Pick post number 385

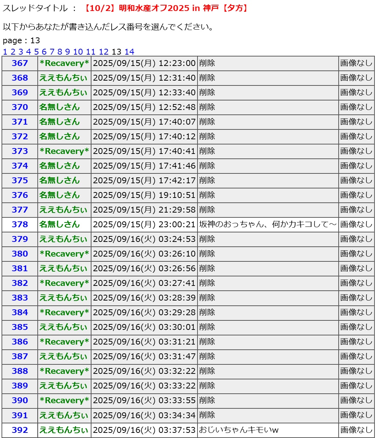[x=20, y=327]
